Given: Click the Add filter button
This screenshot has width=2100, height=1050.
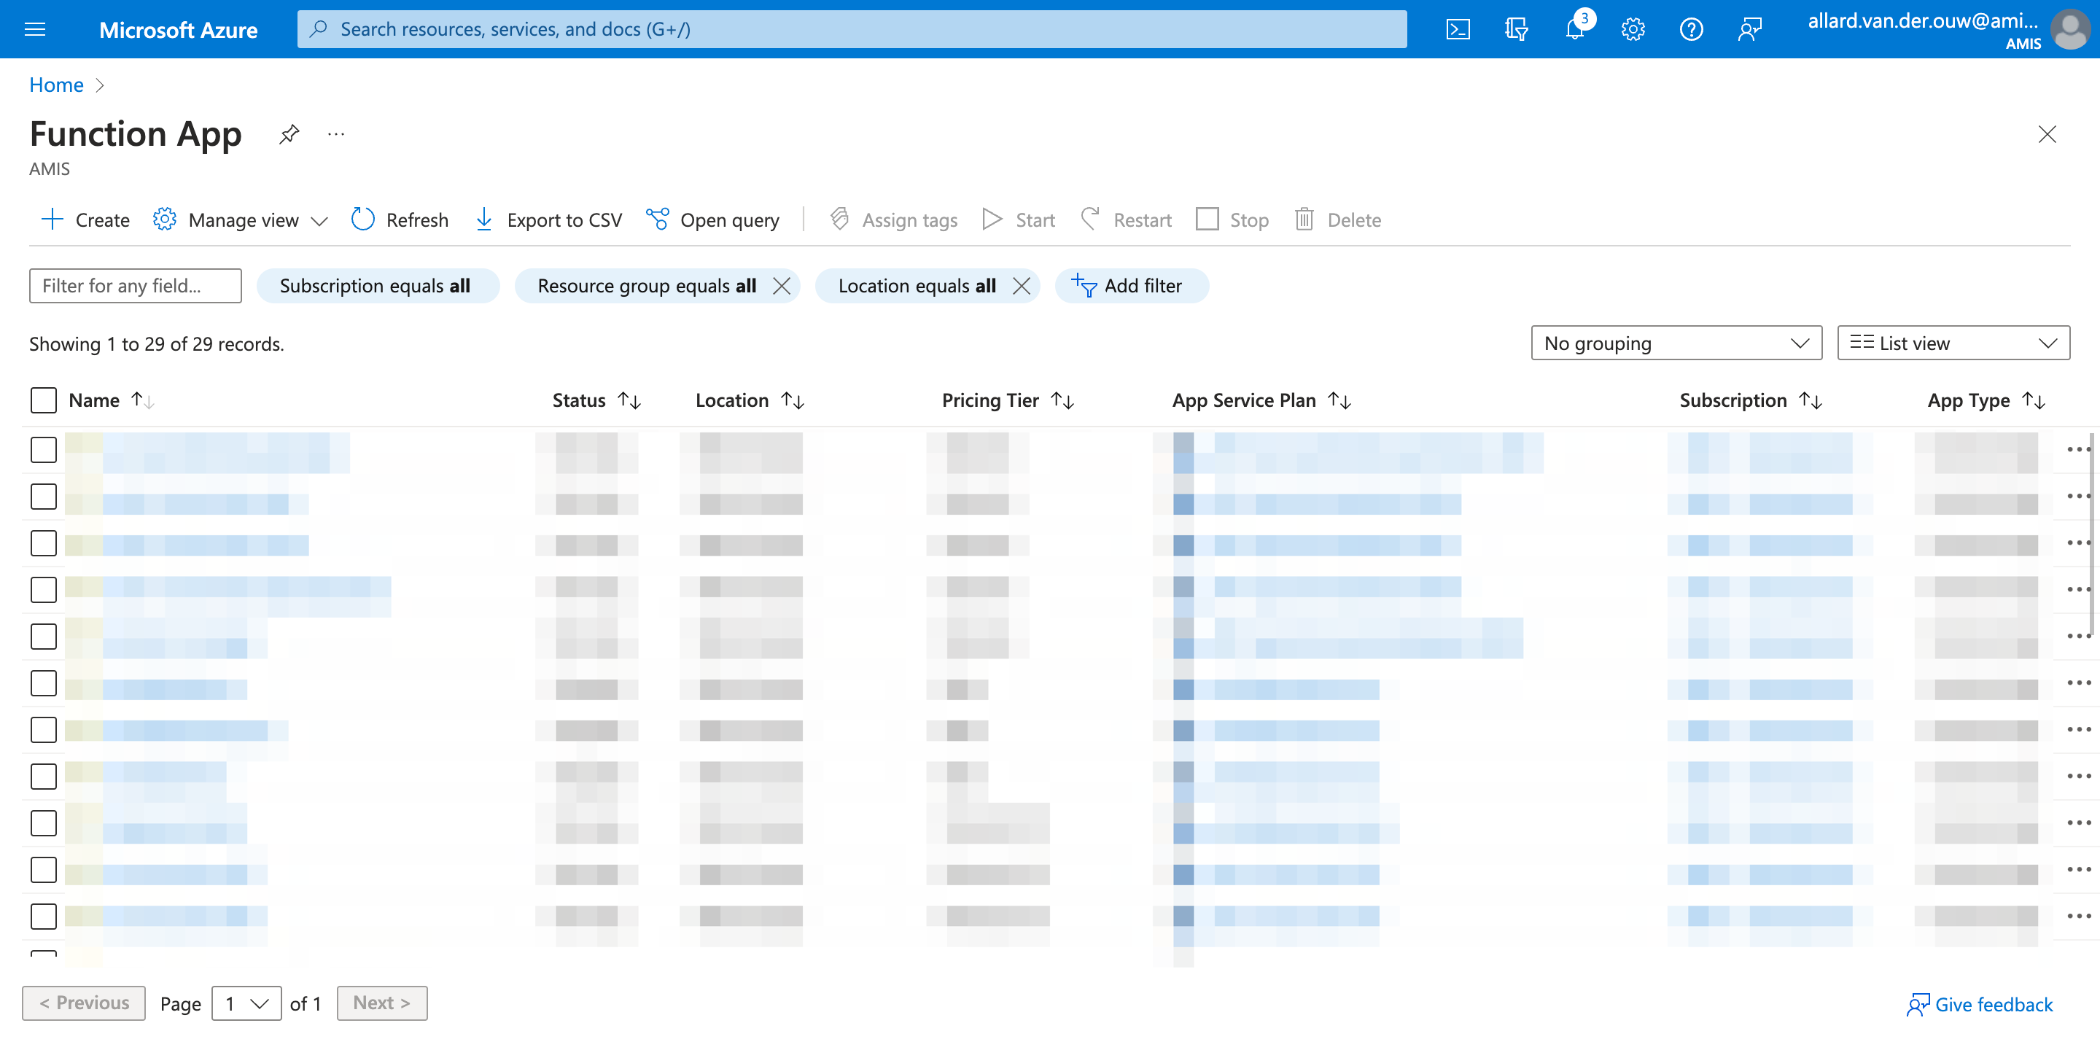Looking at the screenshot, I should (1131, 285).
